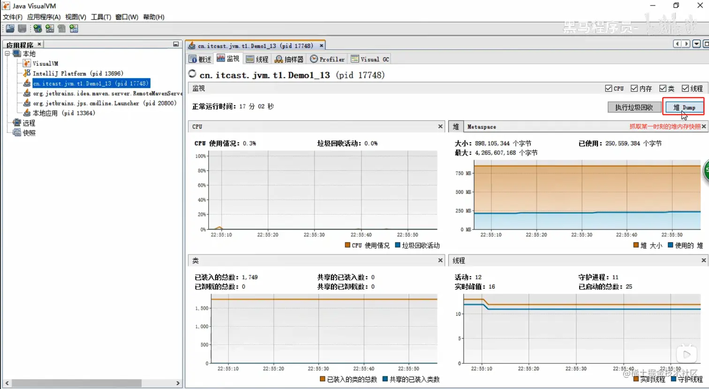Click the 本地 computer icon in tree
Image resolution: width=709 pixels, height=389 pixels.
pos(17,53)
